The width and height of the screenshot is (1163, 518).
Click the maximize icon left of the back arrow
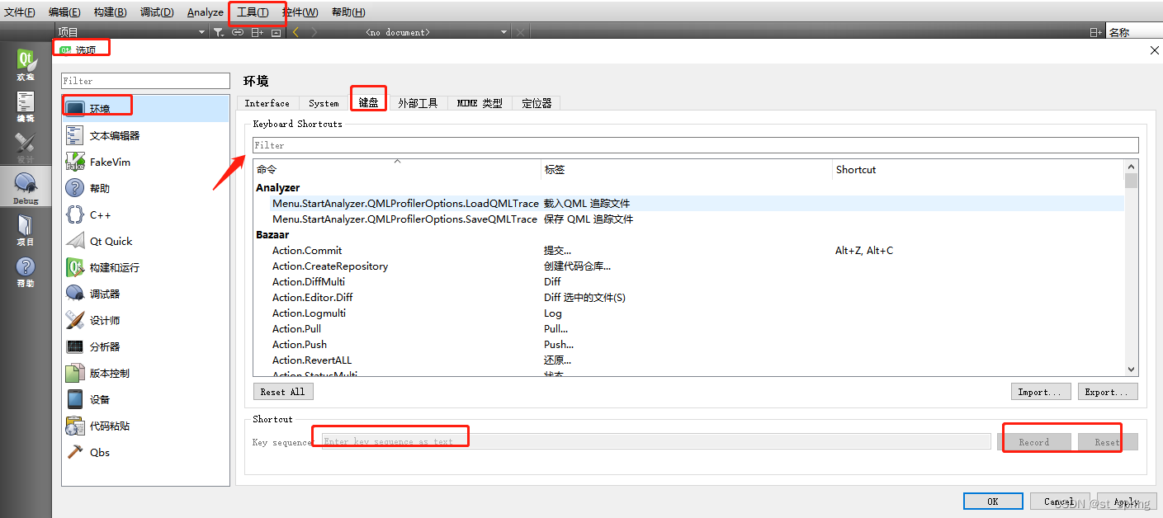click(x=276, y=32)
